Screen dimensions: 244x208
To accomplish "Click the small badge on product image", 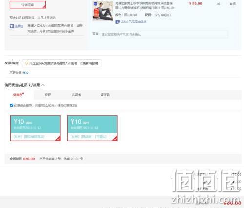I will click(95, 4).
